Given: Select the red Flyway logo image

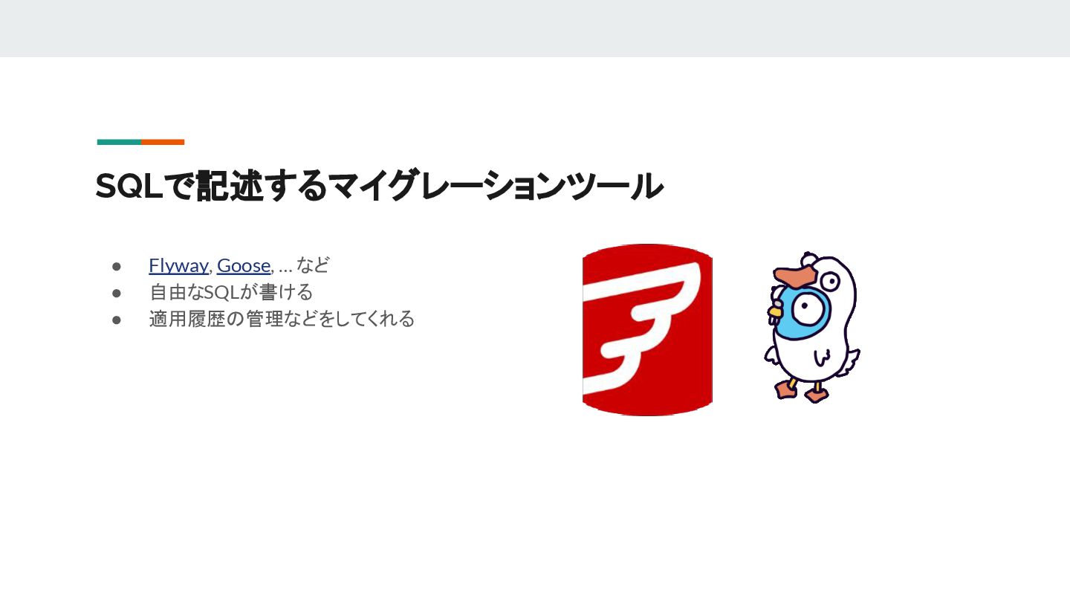Looking at the screenshot, I should click(648, 330).
